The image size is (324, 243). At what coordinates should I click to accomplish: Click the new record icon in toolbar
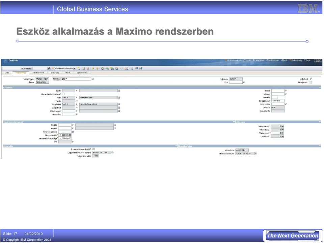pyautogui.click(x=79, y=69)
